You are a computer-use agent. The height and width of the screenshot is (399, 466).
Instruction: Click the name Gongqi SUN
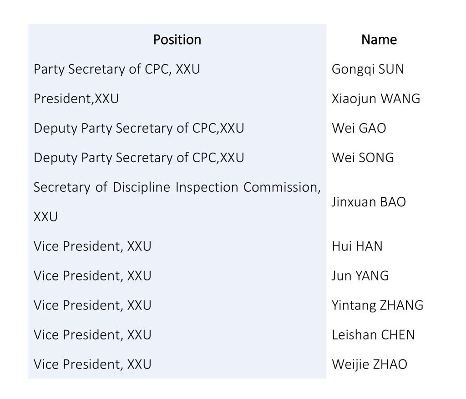pyautogui.click(x=368, y=70)
